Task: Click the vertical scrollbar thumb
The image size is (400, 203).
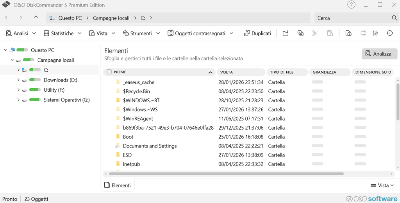Action: (x=398, y=101)
